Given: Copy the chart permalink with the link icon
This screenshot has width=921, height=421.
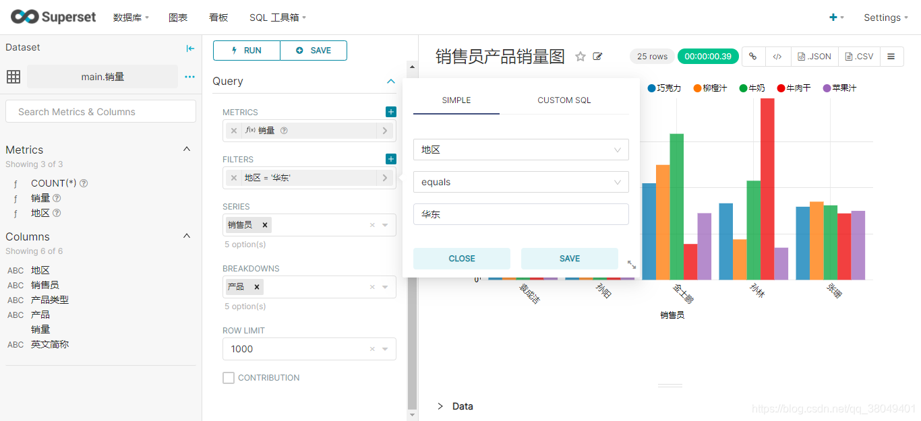Looking at the screenshot, I should 753,57.
